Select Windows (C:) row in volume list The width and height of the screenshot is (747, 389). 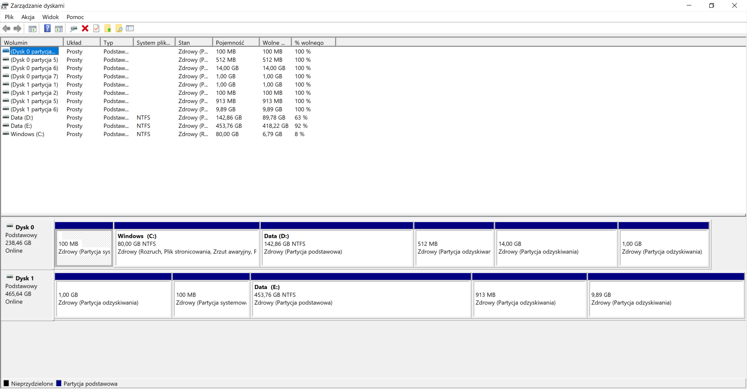pos(27,134)
